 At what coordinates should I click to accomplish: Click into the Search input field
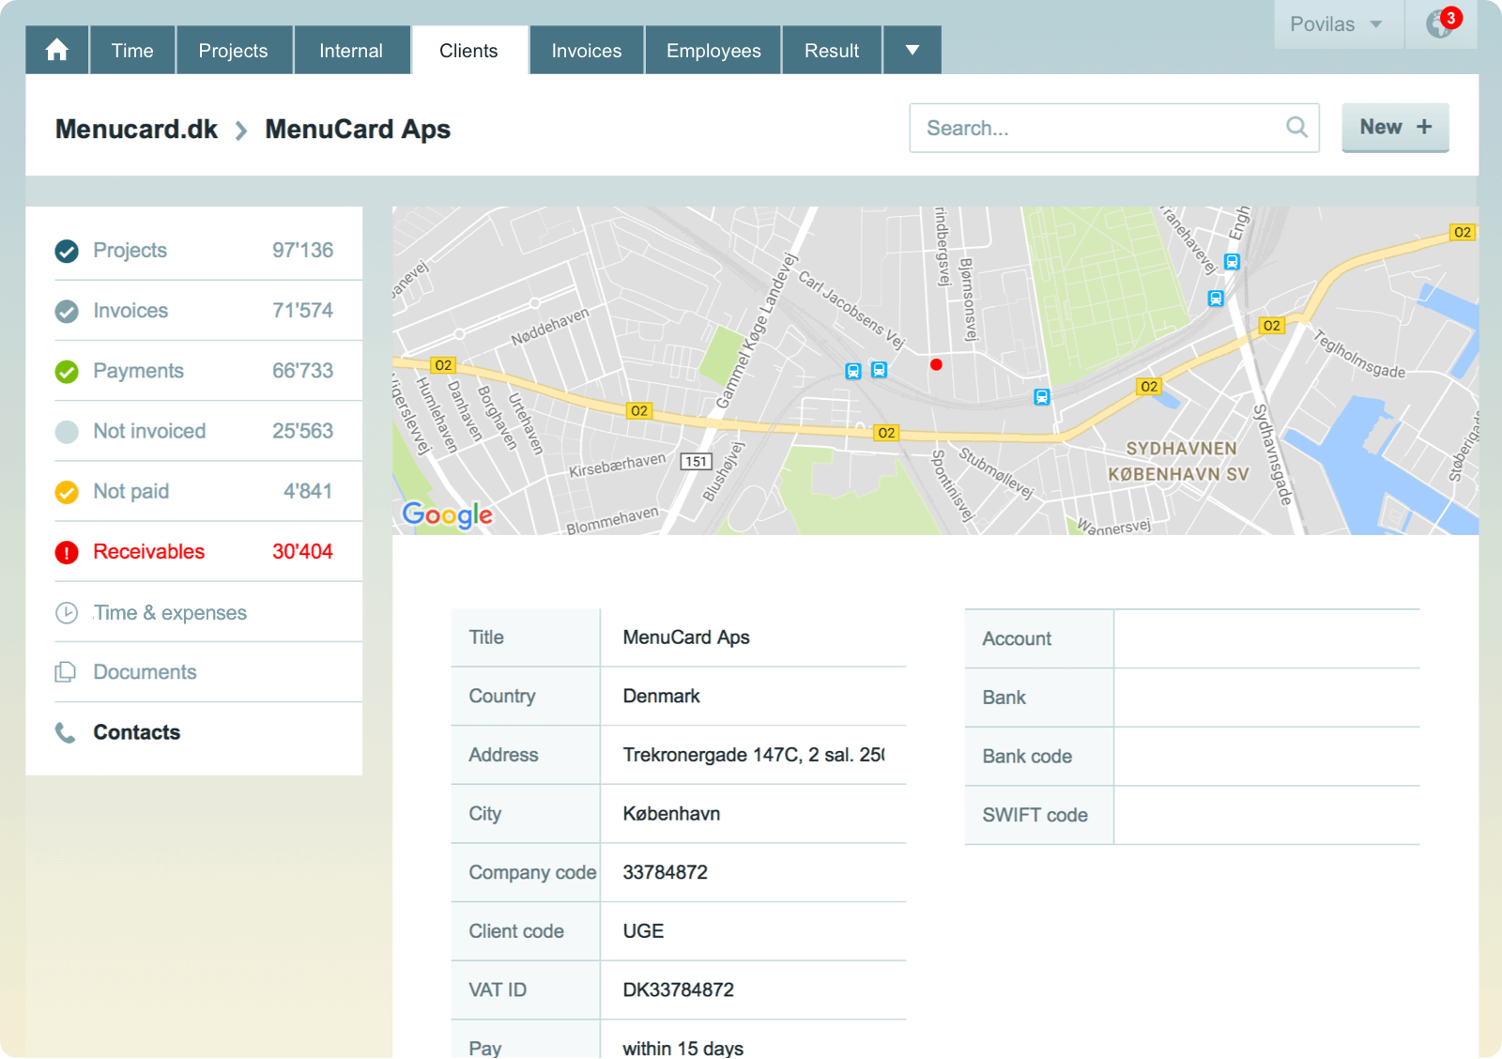click(x=1098, y=128)
